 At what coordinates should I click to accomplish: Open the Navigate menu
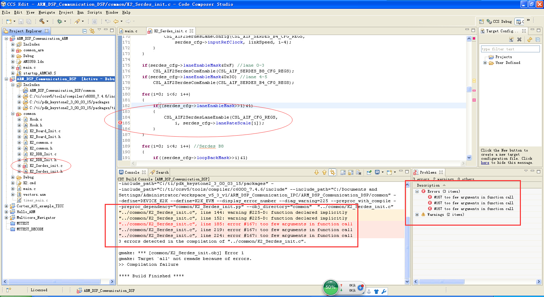pos(47,12)
